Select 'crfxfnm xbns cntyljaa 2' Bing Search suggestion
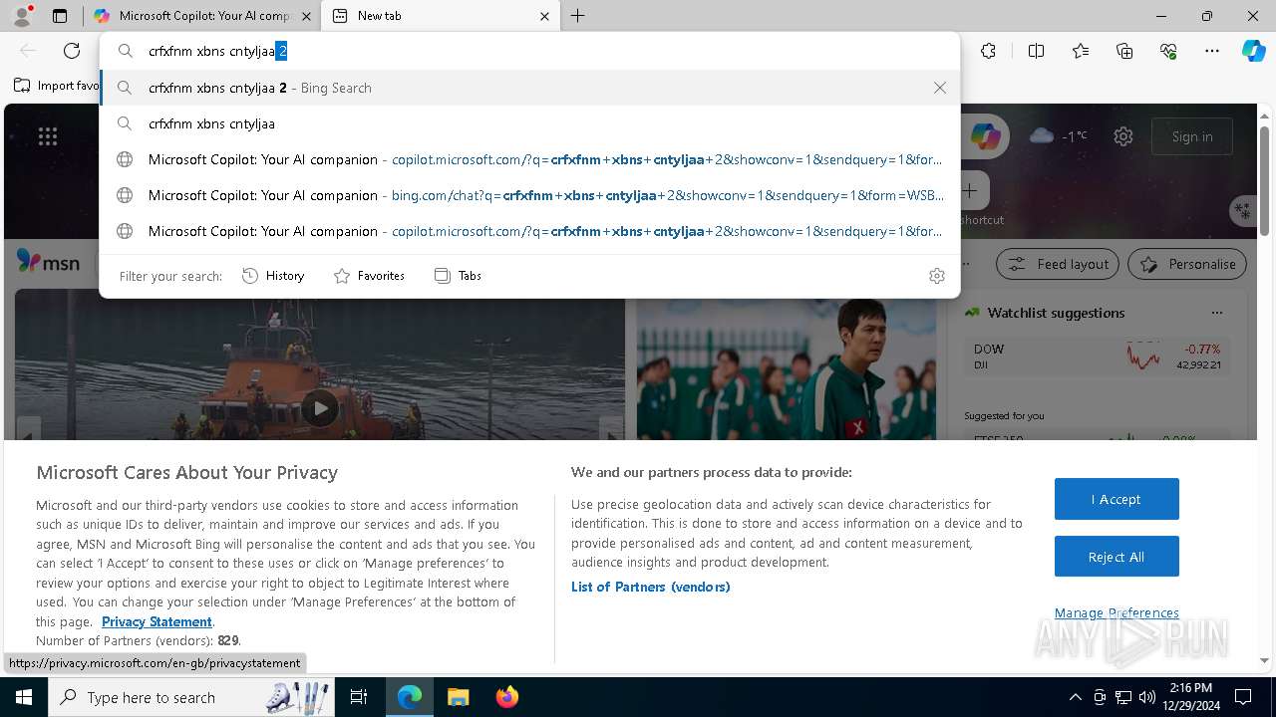 tap(529, 88)
